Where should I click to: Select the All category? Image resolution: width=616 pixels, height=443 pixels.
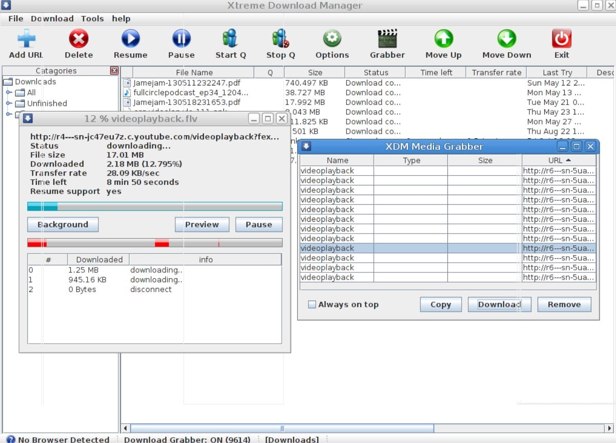[x=31, y=92]
